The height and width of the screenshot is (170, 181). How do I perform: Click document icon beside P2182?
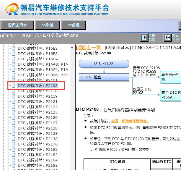coord(14,149)
